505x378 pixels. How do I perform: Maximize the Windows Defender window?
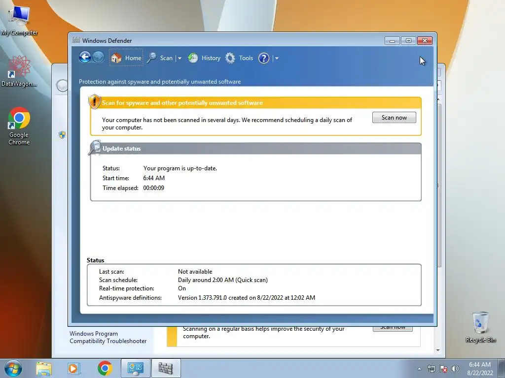click(408, 40)
